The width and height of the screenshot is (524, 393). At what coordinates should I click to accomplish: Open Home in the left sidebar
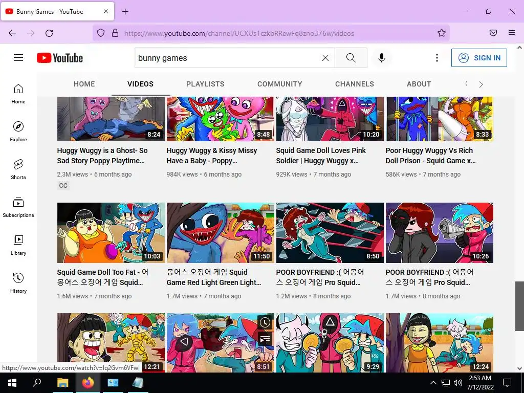pos(18,94)
